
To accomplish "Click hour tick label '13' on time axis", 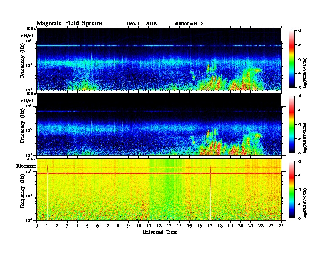I will pyautogui.click(x=169, y=226).
